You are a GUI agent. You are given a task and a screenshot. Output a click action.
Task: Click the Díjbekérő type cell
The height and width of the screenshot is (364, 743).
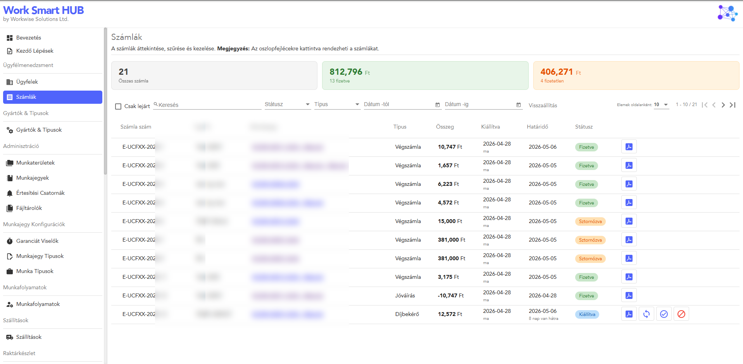(x=407, y=314)
